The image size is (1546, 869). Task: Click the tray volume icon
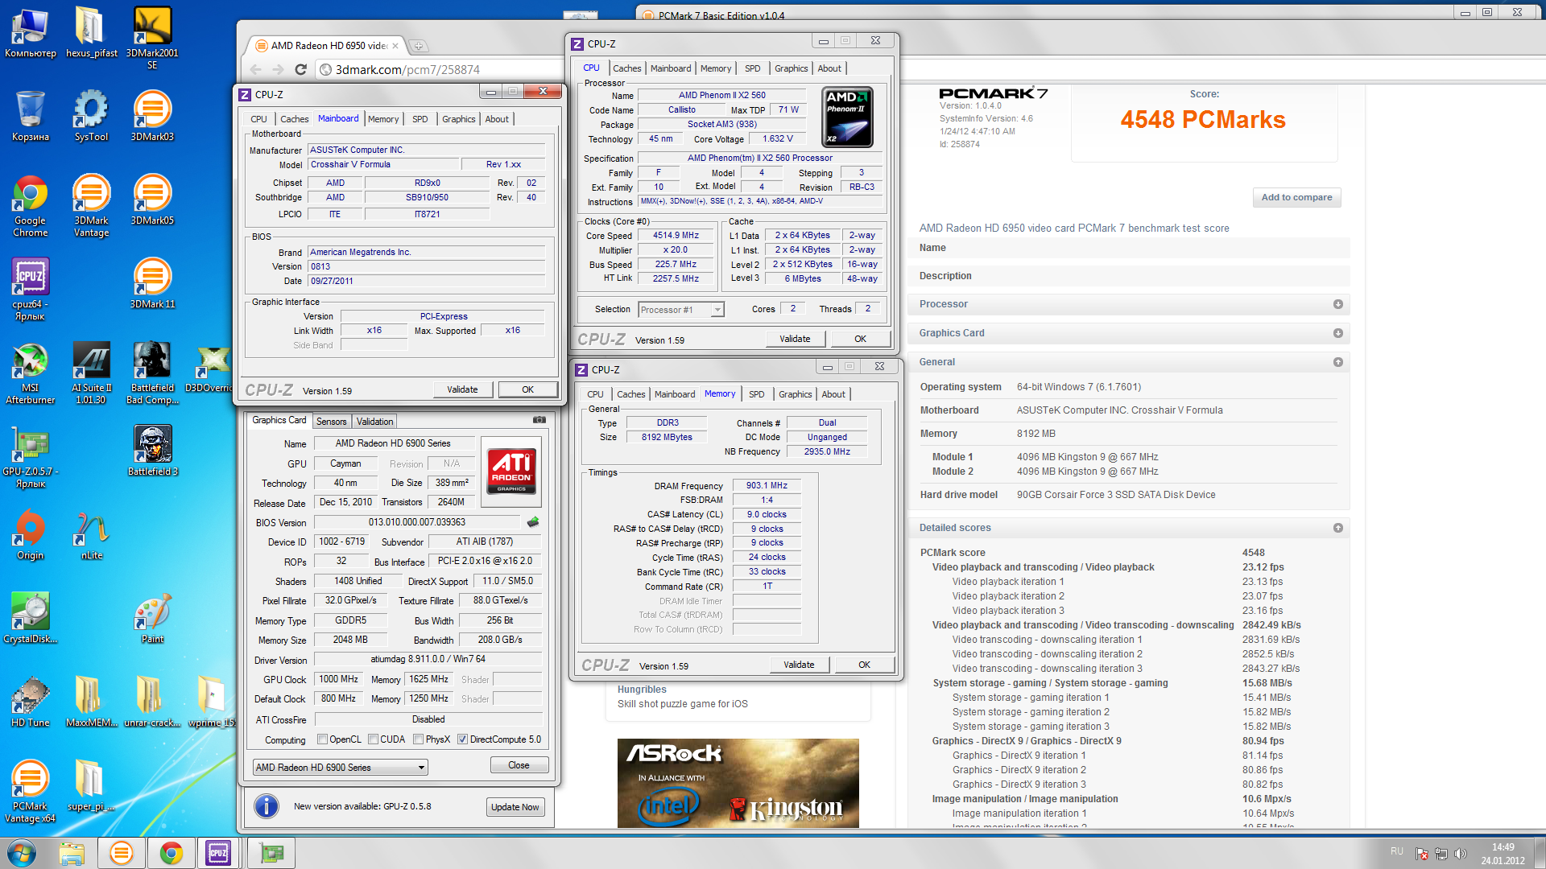click(x=1460, y=854)
